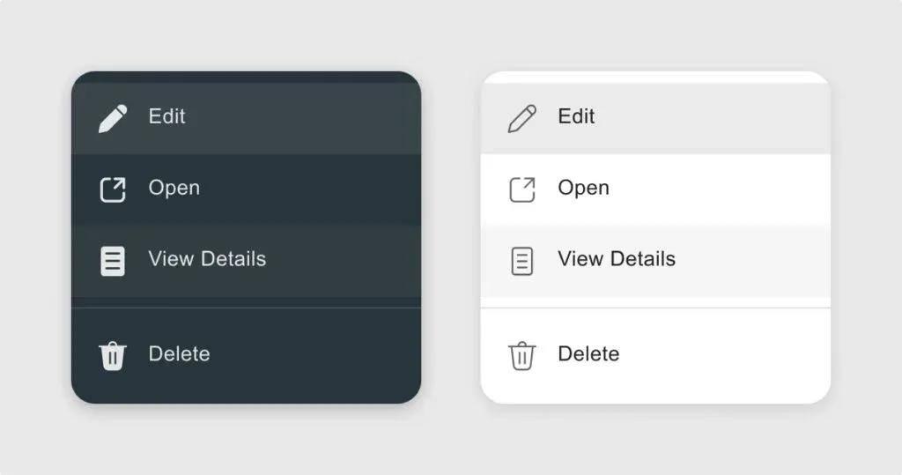
Task: Select the Edit label in the light menu
Action: (x=576, y=116)
